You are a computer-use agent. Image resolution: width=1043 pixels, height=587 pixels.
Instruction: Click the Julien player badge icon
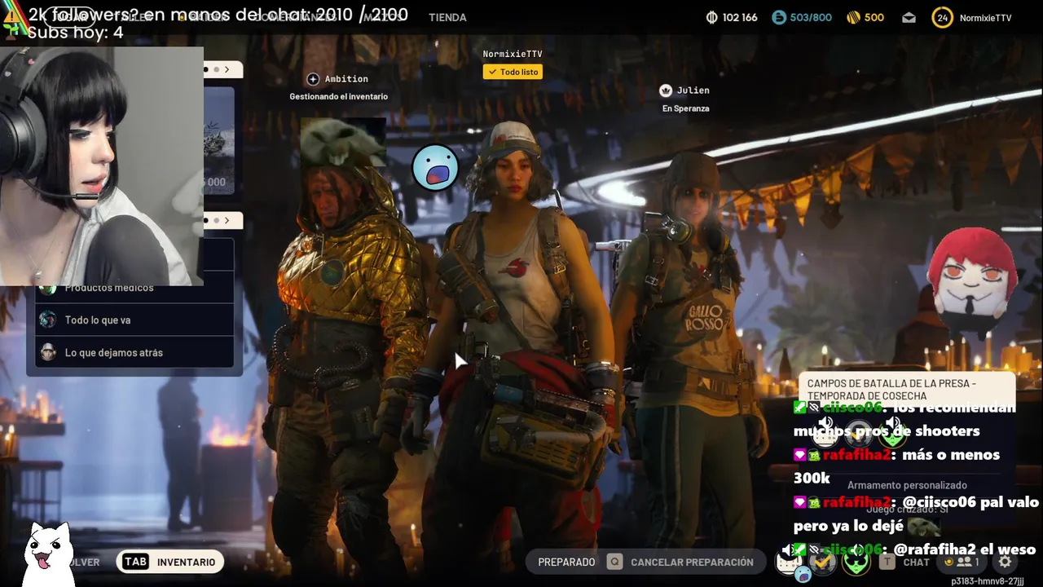[665, 90]
